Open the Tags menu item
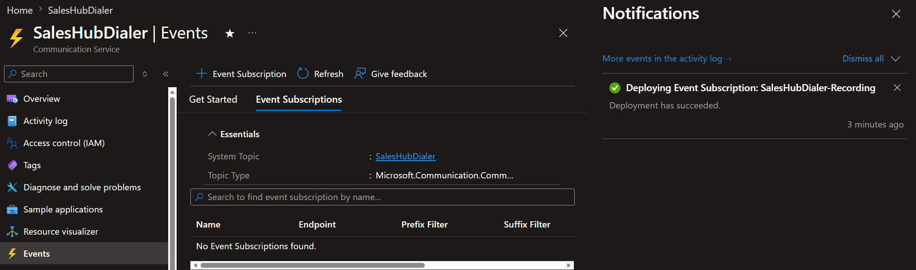The width and height of the screenshot is (916, 270). pos(32,165)
